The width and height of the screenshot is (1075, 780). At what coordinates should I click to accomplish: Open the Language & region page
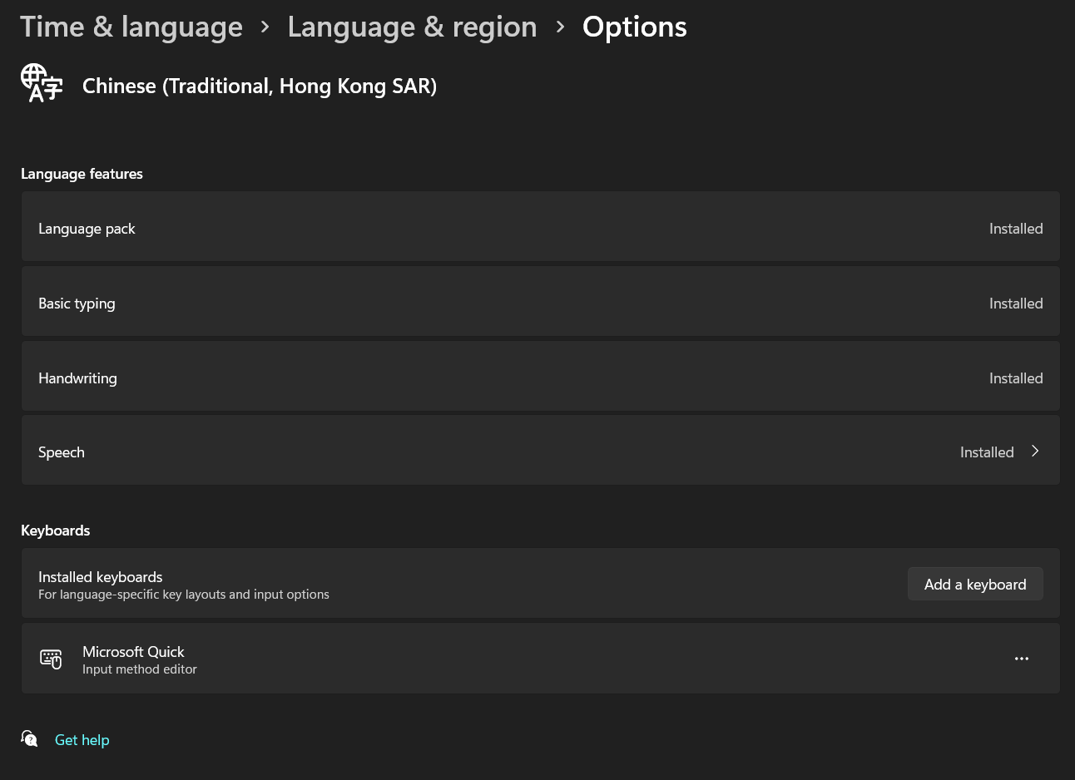tap(412, 26)
